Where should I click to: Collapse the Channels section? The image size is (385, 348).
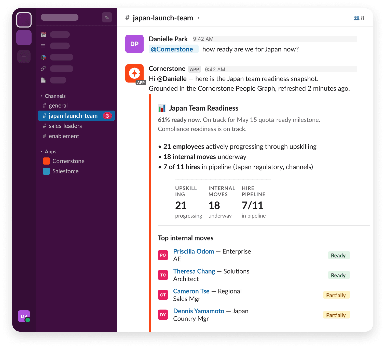[42, 96]
